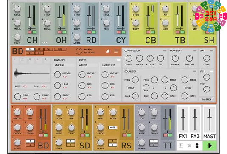
Task: Click the BD waveform display
Action: 31,73
